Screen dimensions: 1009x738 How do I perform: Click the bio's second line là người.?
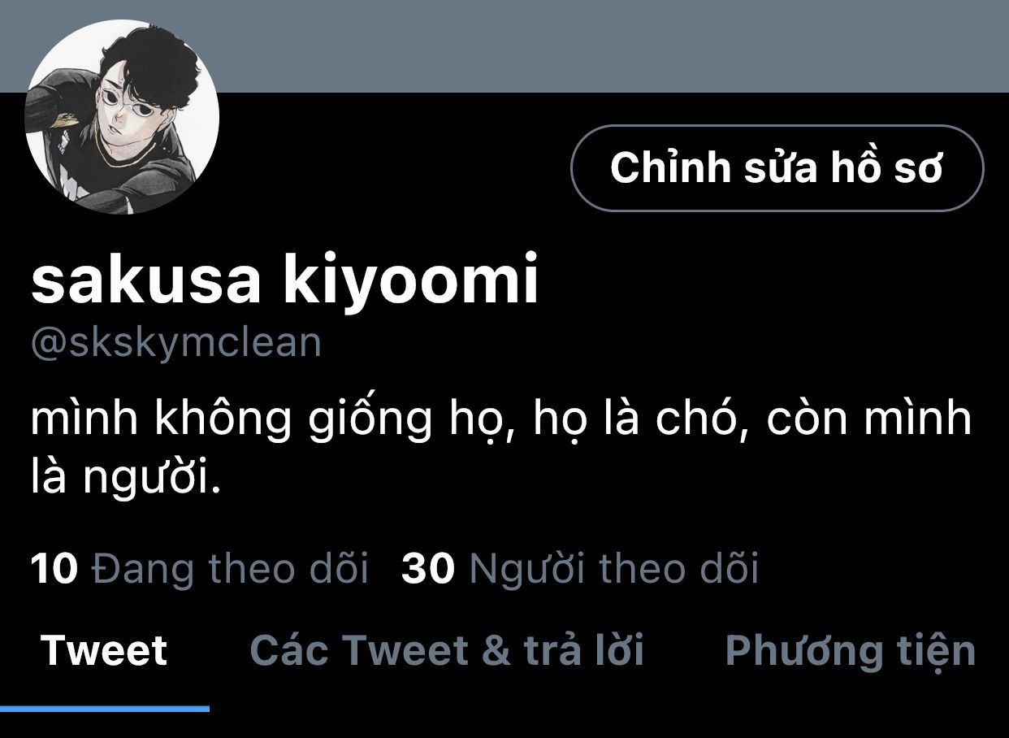pyautogui.click(x=126, y=480)
